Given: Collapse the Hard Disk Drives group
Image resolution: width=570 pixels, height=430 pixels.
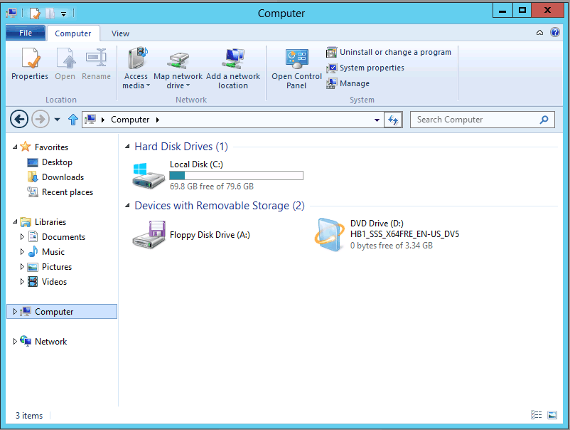Looking at the screenshot, I should [127, 147].
